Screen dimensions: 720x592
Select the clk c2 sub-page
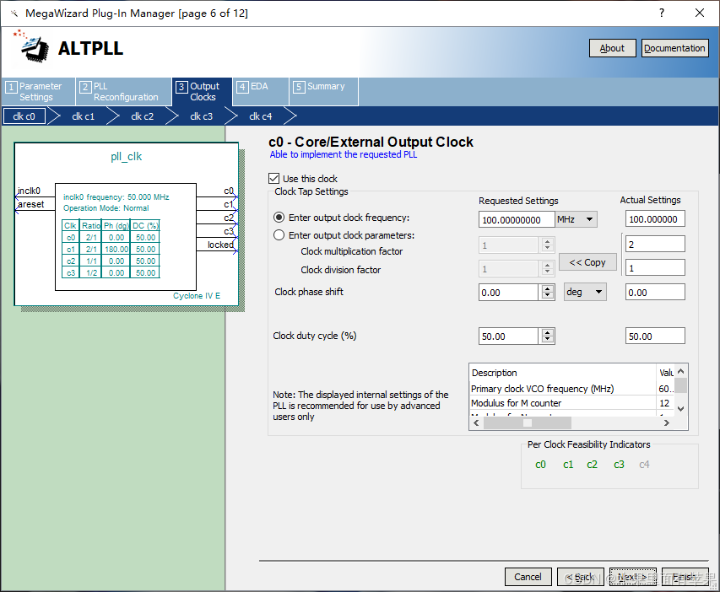tap(143, 116)
